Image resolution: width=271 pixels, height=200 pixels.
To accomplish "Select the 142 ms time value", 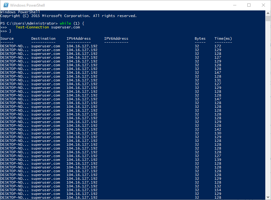I will click(218, 129).
